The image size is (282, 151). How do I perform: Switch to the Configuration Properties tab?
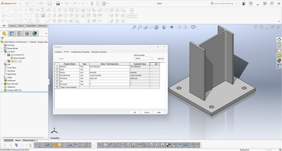(80, 52)
